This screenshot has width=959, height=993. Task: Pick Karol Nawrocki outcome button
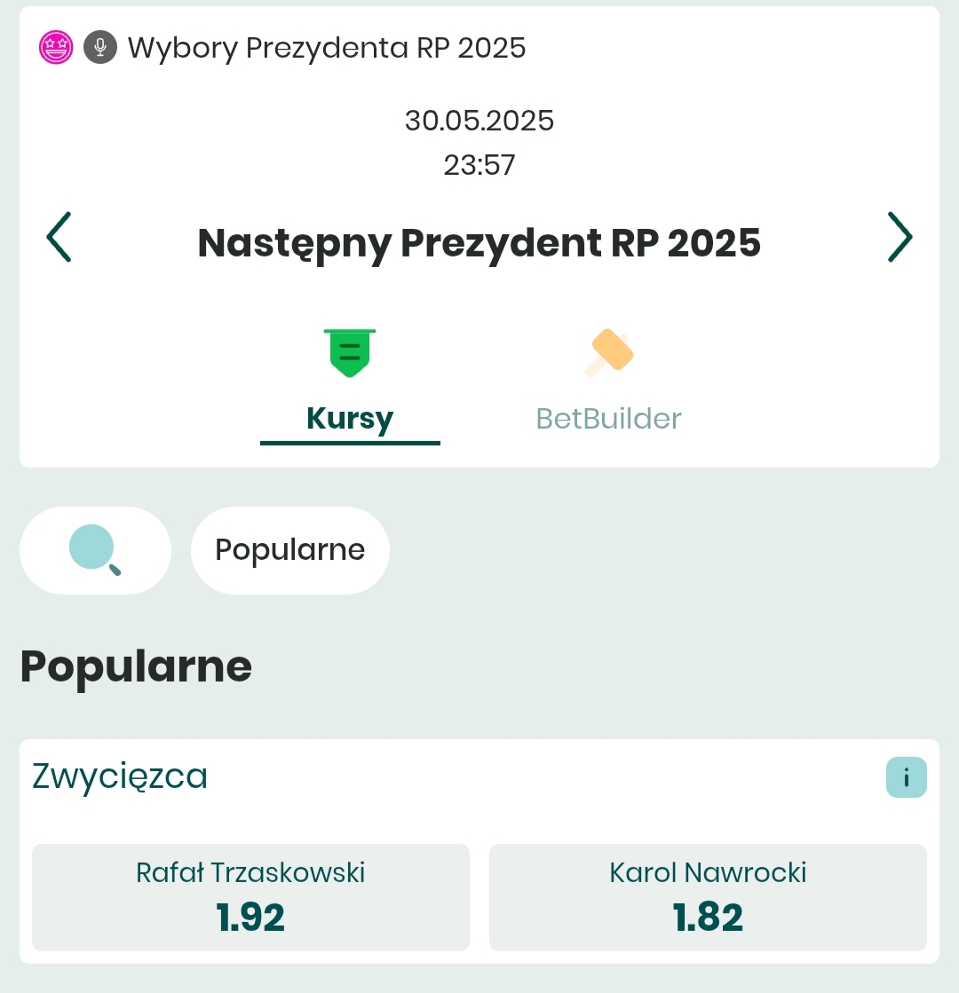pos(708,897)
